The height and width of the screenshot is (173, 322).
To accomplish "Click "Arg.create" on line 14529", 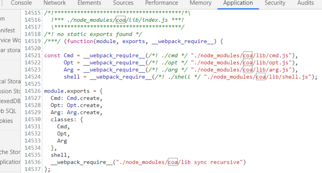I will [x=83, y=113].
